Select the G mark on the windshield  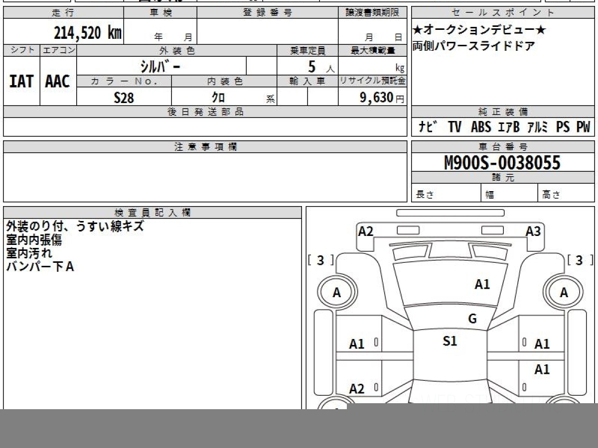pos(472,319)
